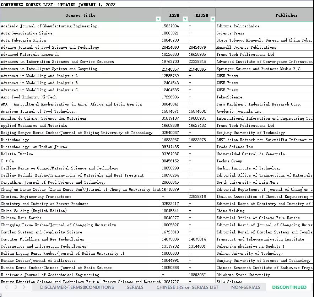Screen dimensions: 314x297
Task: Select Dandao Xuebao/Journal of Ballistics cell
Action: [x=81, y=260]
